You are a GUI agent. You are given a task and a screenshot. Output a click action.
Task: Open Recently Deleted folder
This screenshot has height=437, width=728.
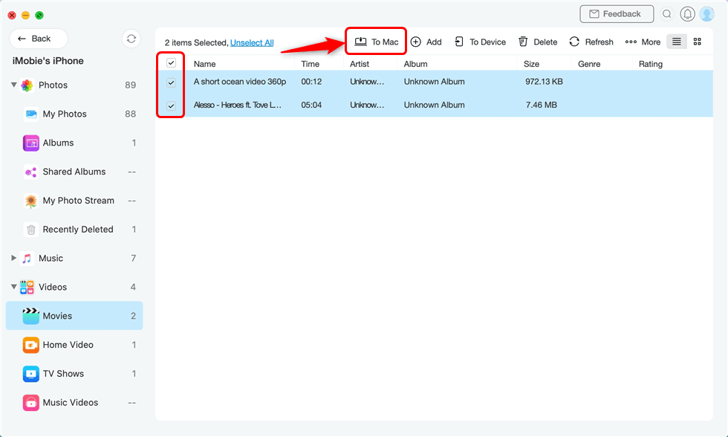click(74, 230)
